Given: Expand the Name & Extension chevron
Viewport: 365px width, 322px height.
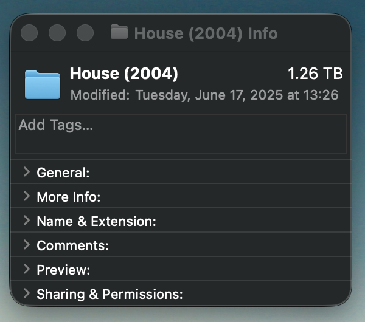Looking at the screenshot, I should [27, 221].
